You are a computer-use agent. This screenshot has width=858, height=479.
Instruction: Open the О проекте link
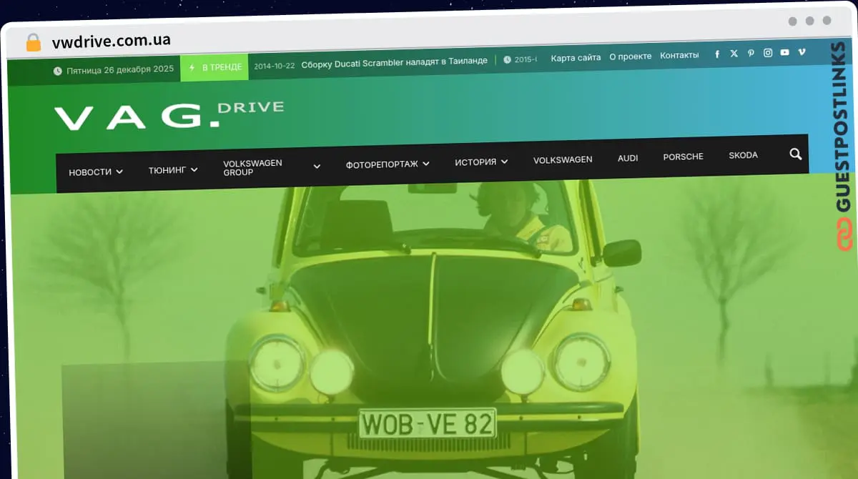tap(630, 56)
